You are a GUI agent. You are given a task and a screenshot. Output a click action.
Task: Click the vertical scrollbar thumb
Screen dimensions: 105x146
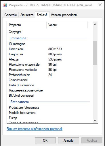coord(95,53)
